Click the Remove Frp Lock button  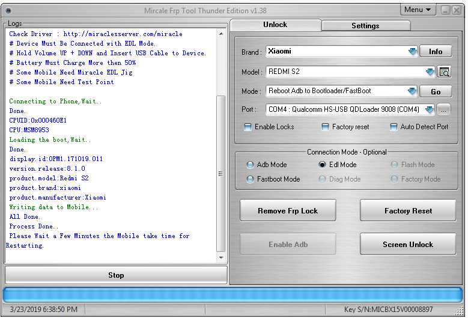point(288,211)
